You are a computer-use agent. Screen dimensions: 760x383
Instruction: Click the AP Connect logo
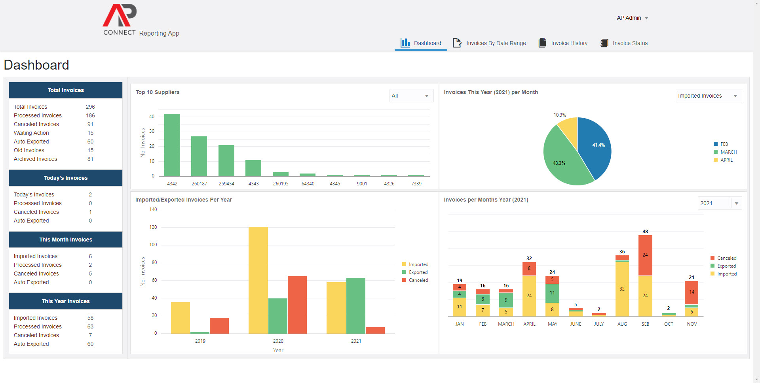click(x=119, y=19)
